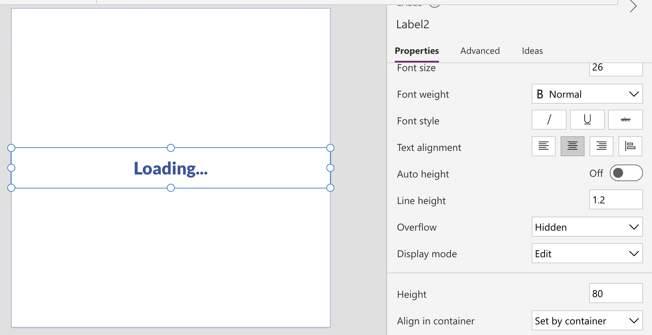This screenshot has width=652, height=335.
Task: Open the Ideas tab
Action: (532, 51)
